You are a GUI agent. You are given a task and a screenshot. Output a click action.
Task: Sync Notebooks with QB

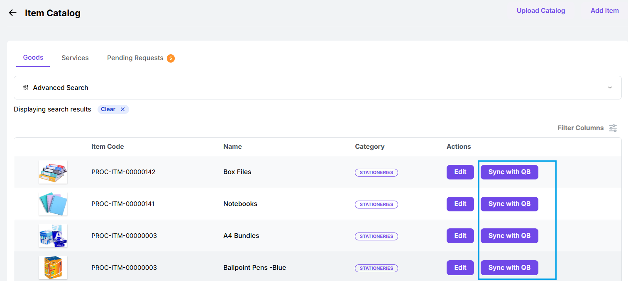(509, 204)
